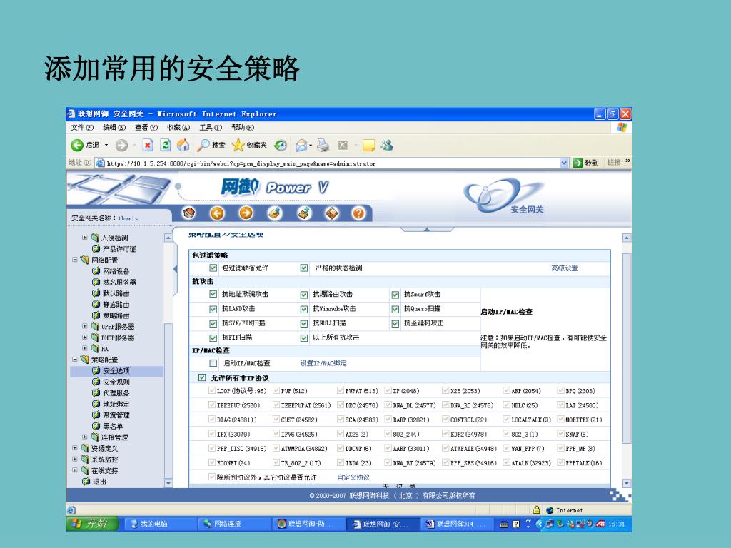
Task: Click the IE Print icon
Action: pyautogui.click(x=323, y=146)
